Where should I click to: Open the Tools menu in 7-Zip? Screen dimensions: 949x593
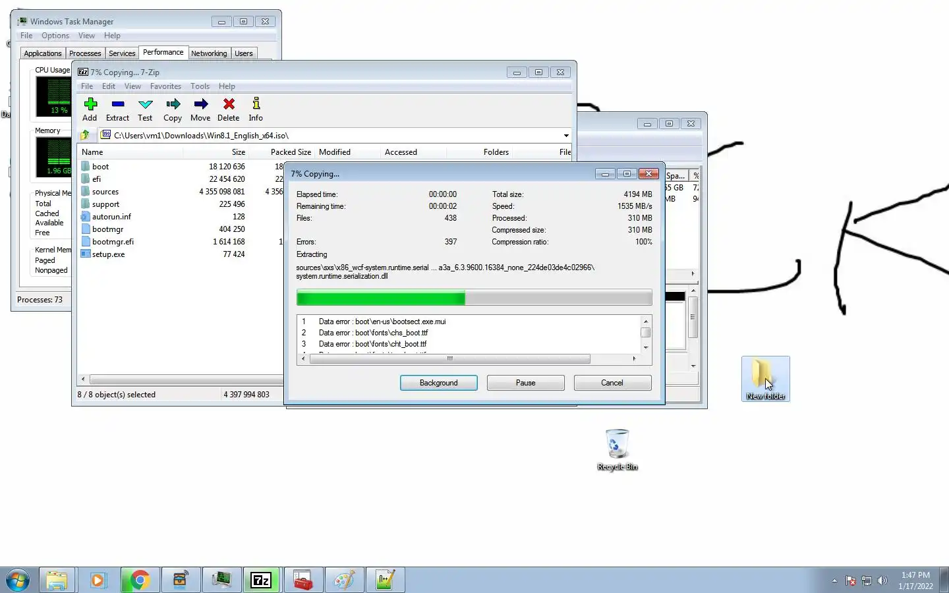click(200, 86)
